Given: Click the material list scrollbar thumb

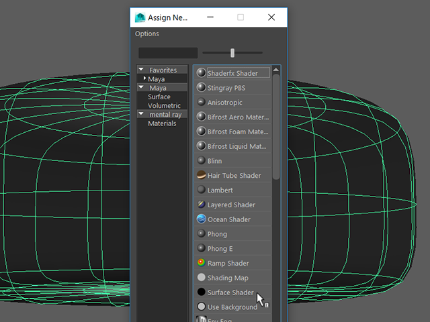Looking at the screenshot, I should pyautogui.click(x=276, y=127).
